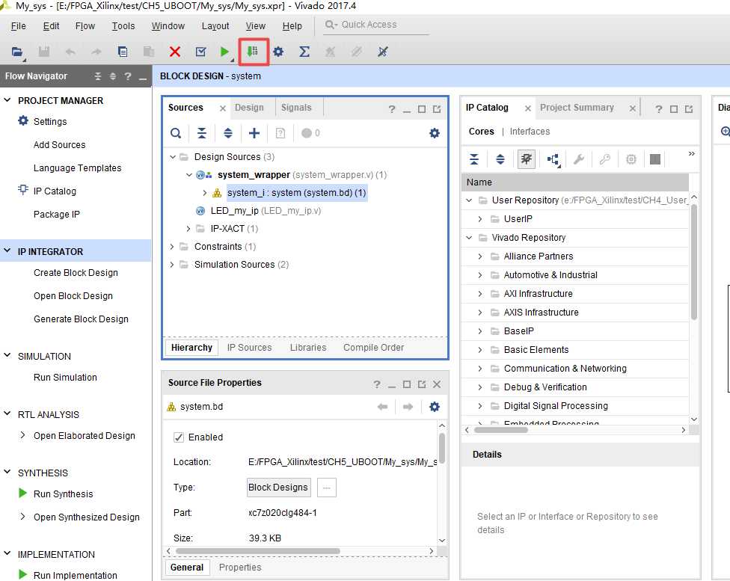Open the Layout menu
This screenshot has height=581, width=730.
click(x=215, y=26)
